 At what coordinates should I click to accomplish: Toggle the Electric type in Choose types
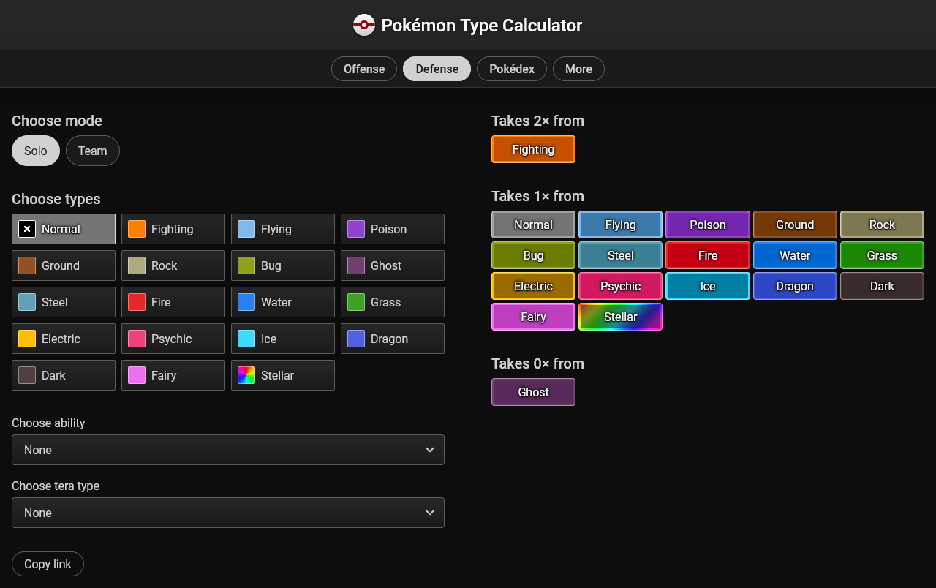pos(64,339)
